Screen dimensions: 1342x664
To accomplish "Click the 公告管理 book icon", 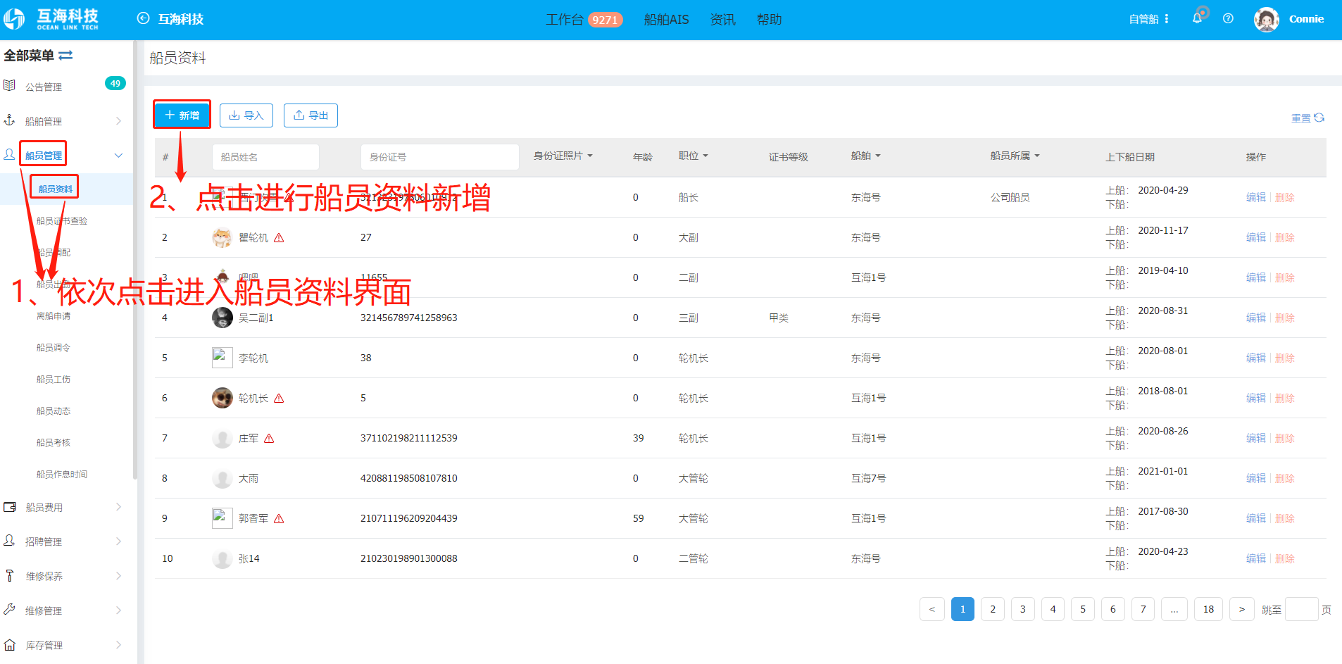I will [x=9, y=86].
